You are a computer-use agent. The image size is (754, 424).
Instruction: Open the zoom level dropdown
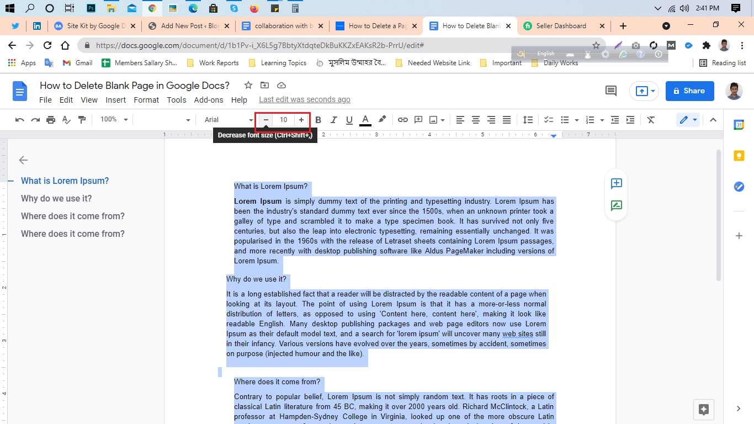coord(113,119)
